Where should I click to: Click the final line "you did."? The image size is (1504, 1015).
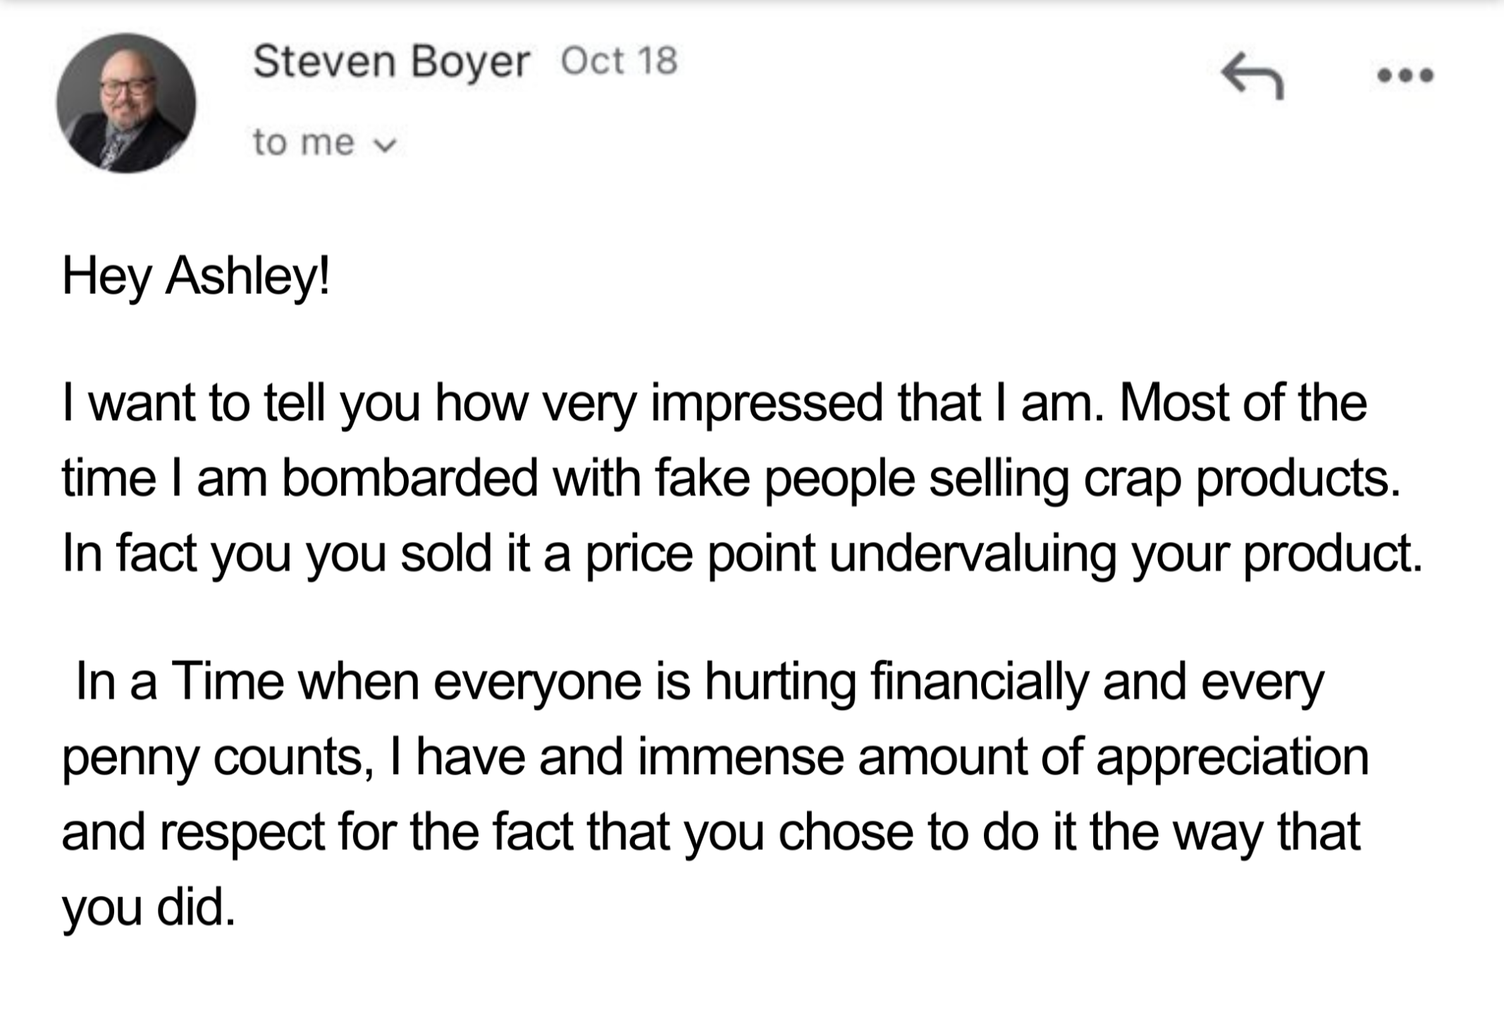148,908
